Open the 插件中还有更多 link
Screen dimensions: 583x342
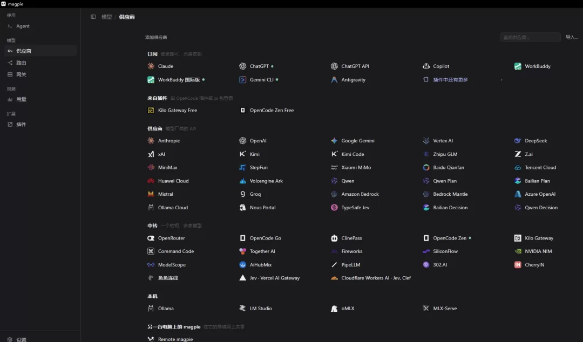[x=450, y=79]
